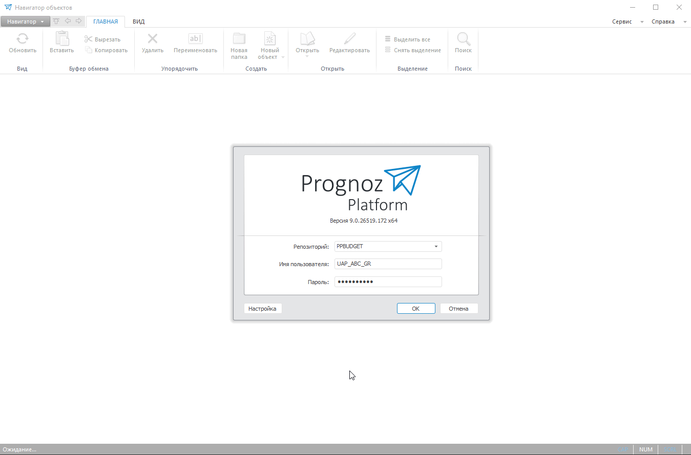691x455 pixels.
Task: Click the Пароль password field
Action: (x=388, y=282)
